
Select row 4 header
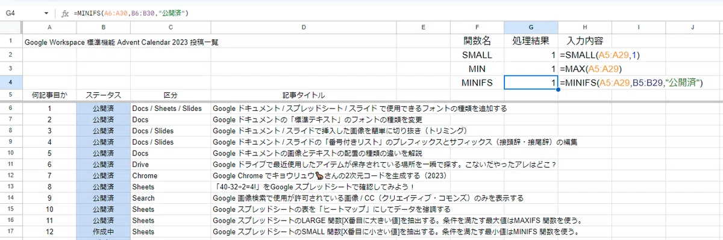tap(10, 82)
